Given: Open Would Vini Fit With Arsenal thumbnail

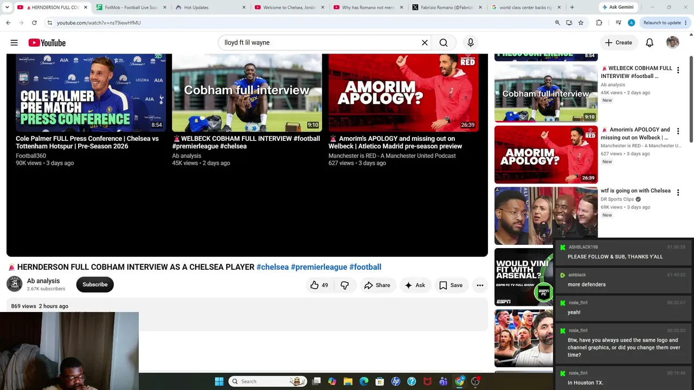Looking at the screenshot, I should point(524,277).
